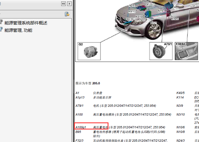
Task: Click legend code A79/1 in the list
Action: (79, 106)
